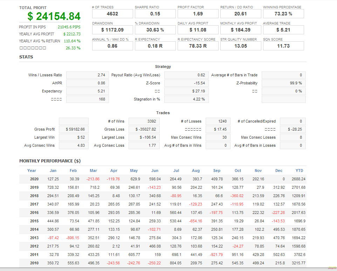
Task: Select Avg Consec Wins field 4.83
Action: [x=74, y=145]
